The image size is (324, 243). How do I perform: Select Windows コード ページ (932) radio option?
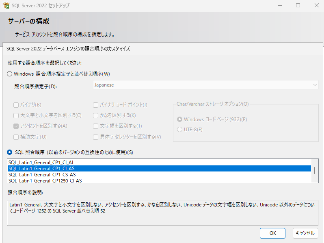179,119
